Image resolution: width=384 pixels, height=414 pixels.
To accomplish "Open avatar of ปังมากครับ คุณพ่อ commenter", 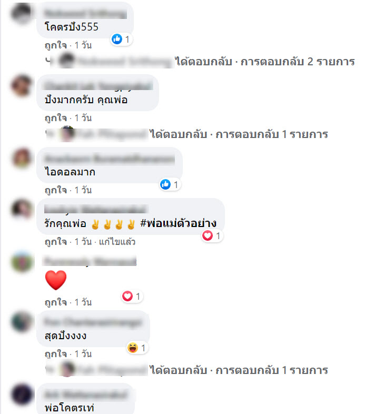I will [x=22, y=85].
